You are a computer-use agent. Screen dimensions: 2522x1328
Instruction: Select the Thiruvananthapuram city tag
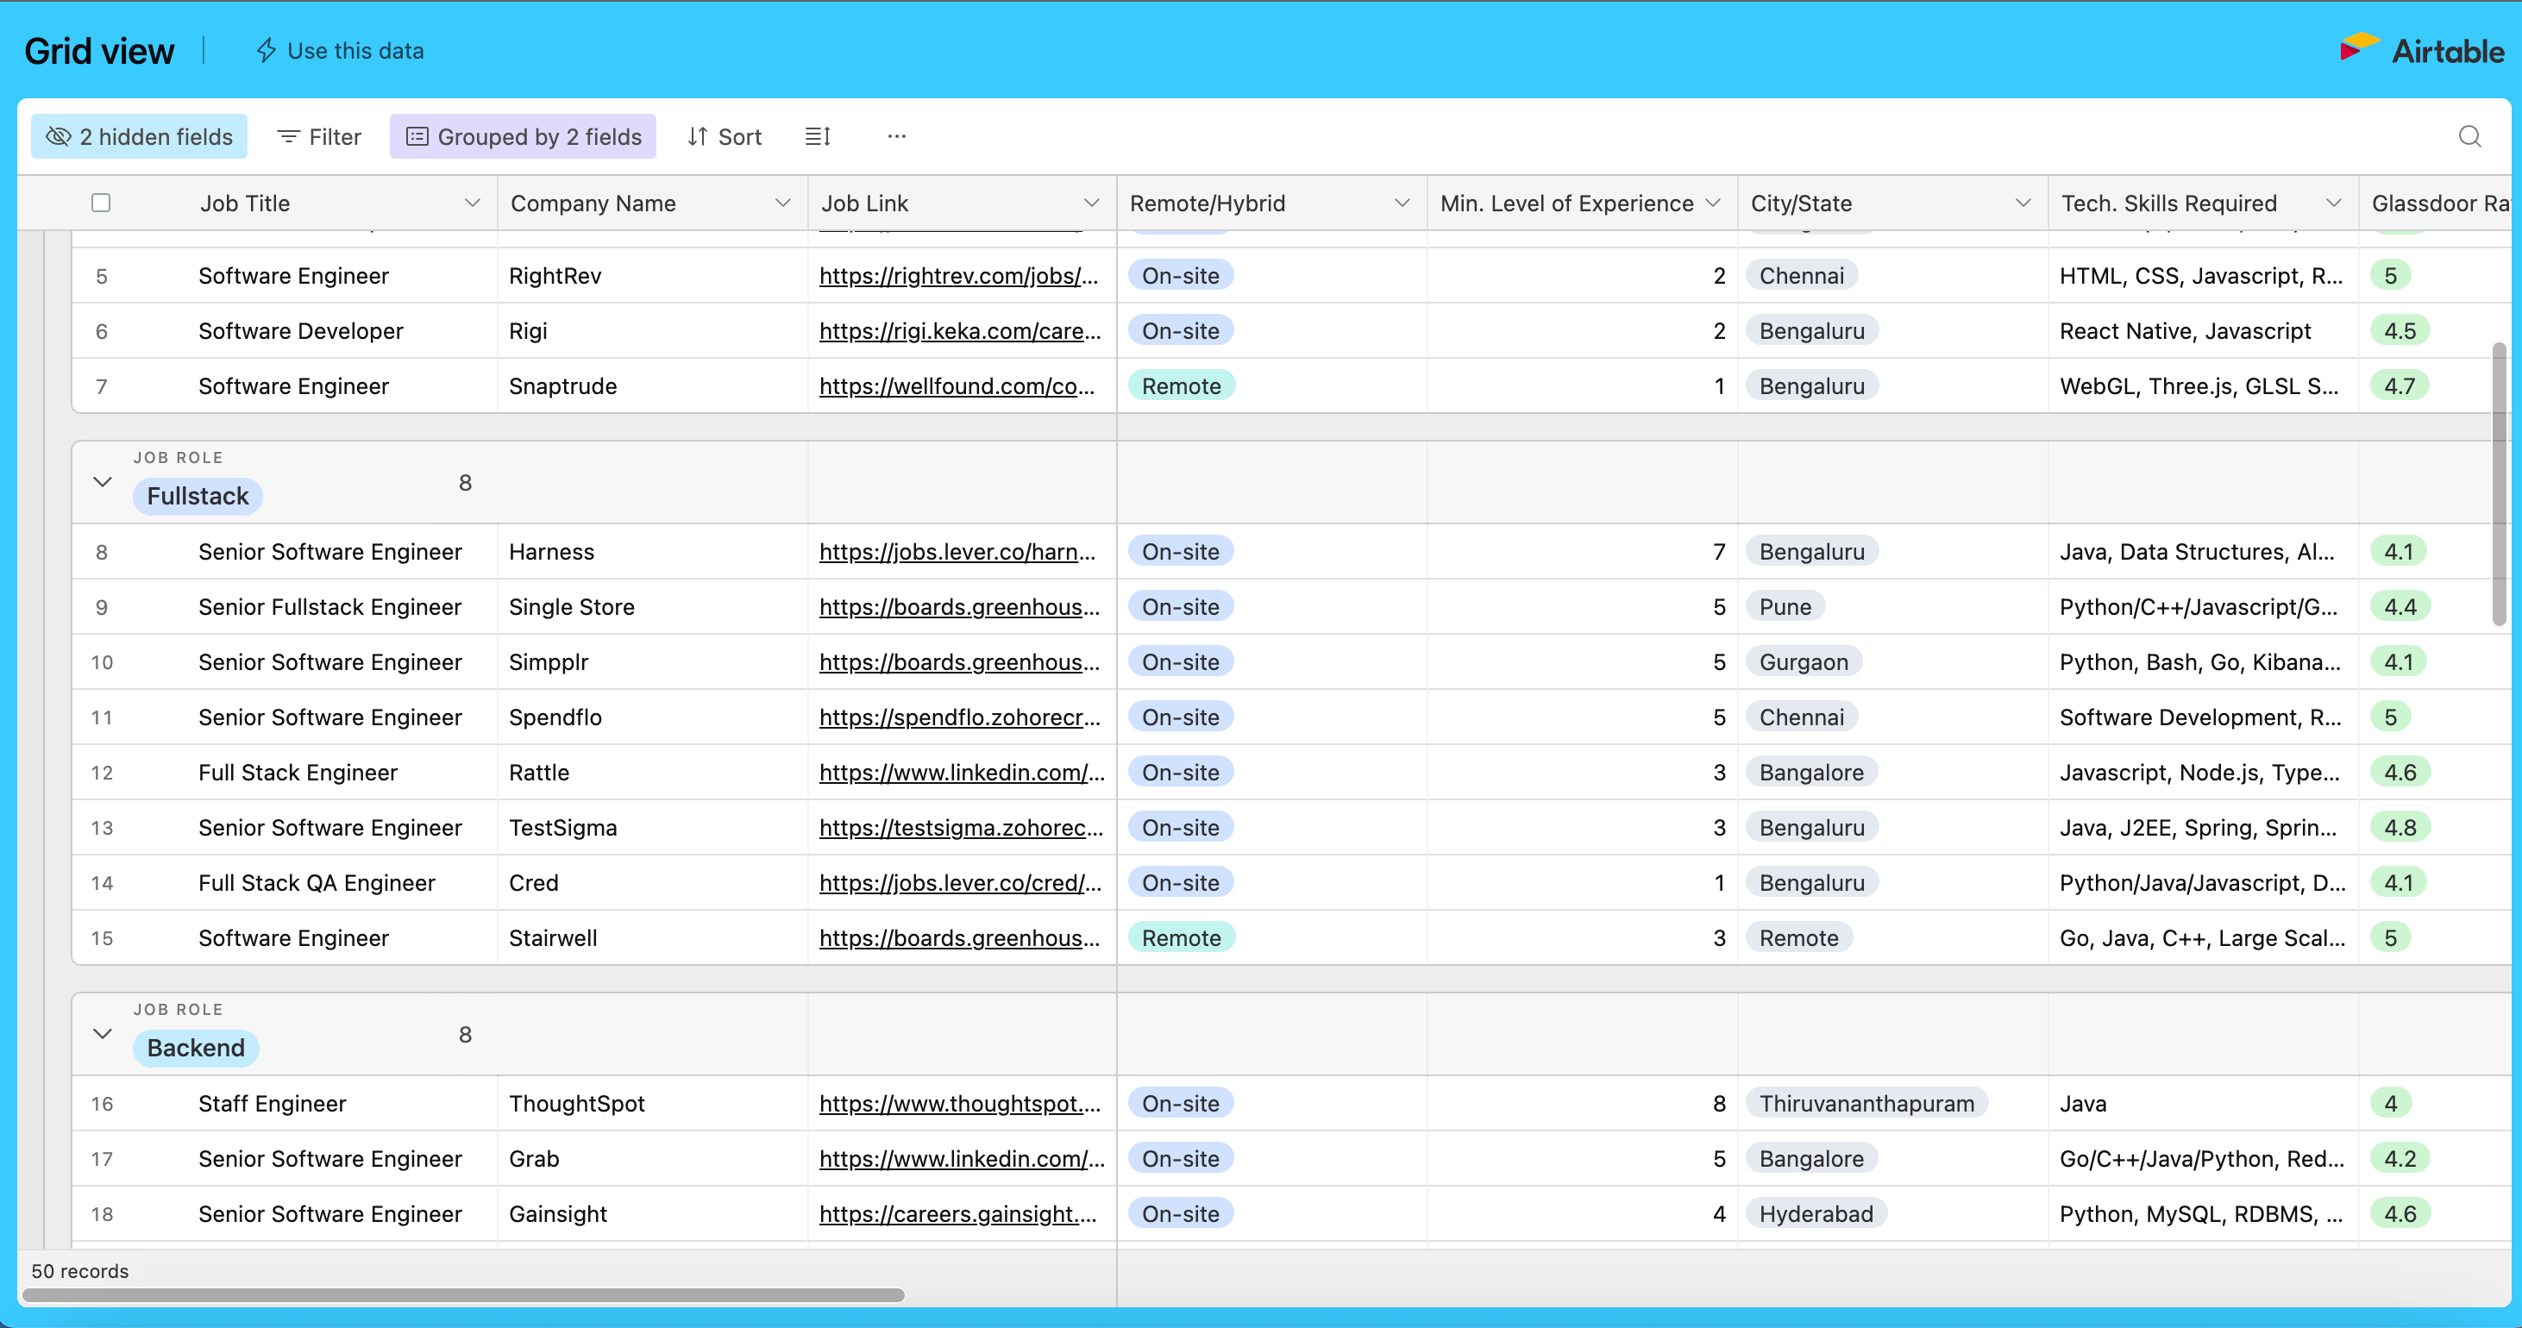[1866, 1104]
